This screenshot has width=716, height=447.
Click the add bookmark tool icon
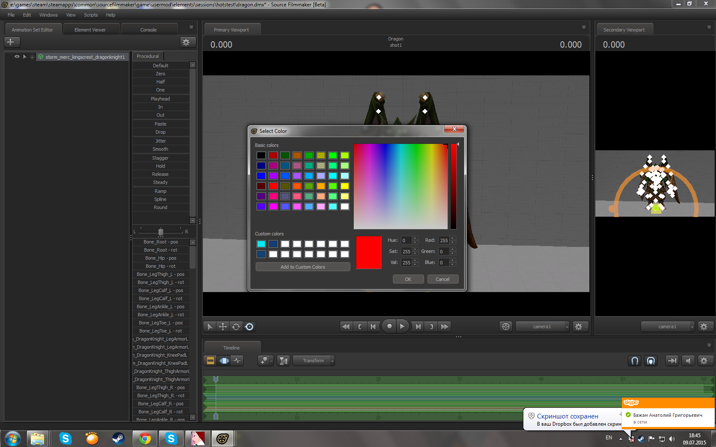[x=265, y=361]
